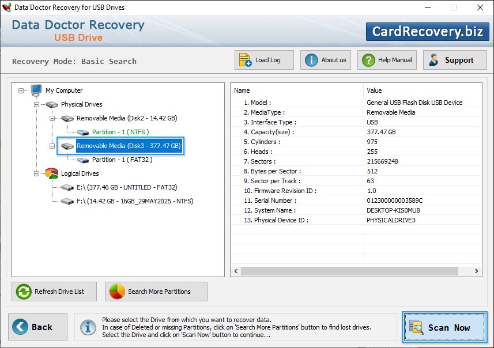This screenshot has height=348, width=494.
Task: Click the 'PHYSICALDRIVE3' device ID value
Action: coord(391,220)
